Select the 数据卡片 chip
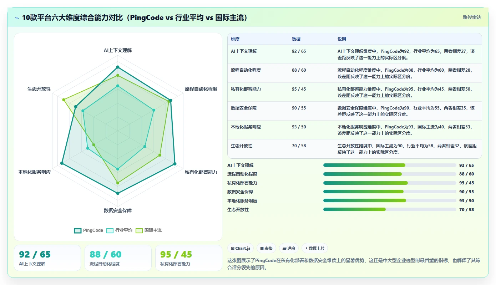This screenshot has width=496, height=285. click(x=314, y=248)
